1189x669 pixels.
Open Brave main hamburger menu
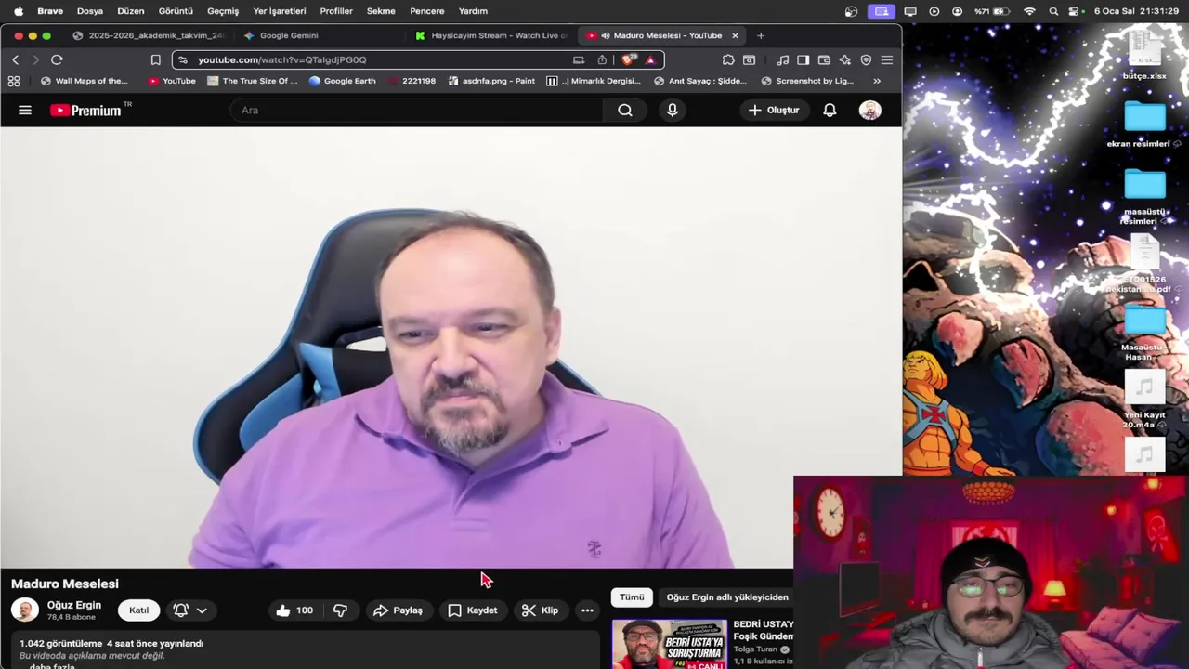tap(887, 59)
